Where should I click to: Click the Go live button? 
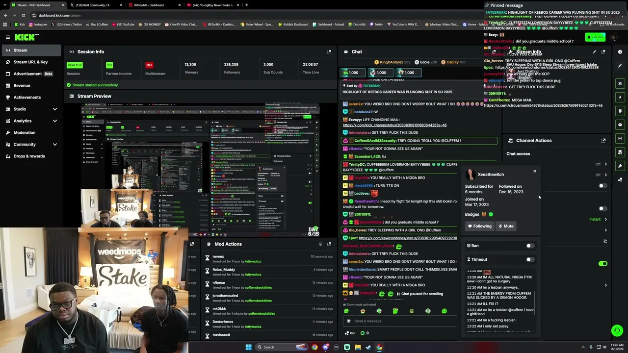coord(595,37)
